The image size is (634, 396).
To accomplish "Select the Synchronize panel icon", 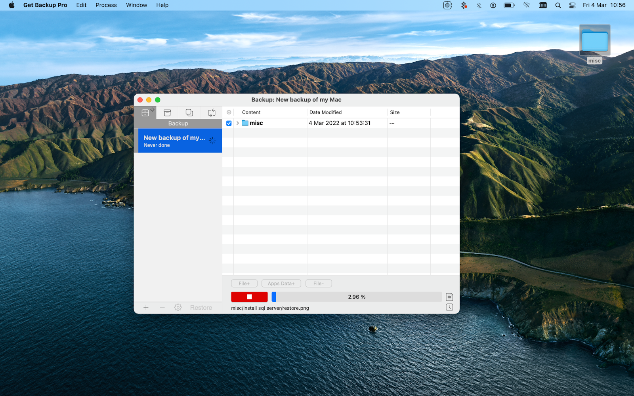I will [211, 112].
